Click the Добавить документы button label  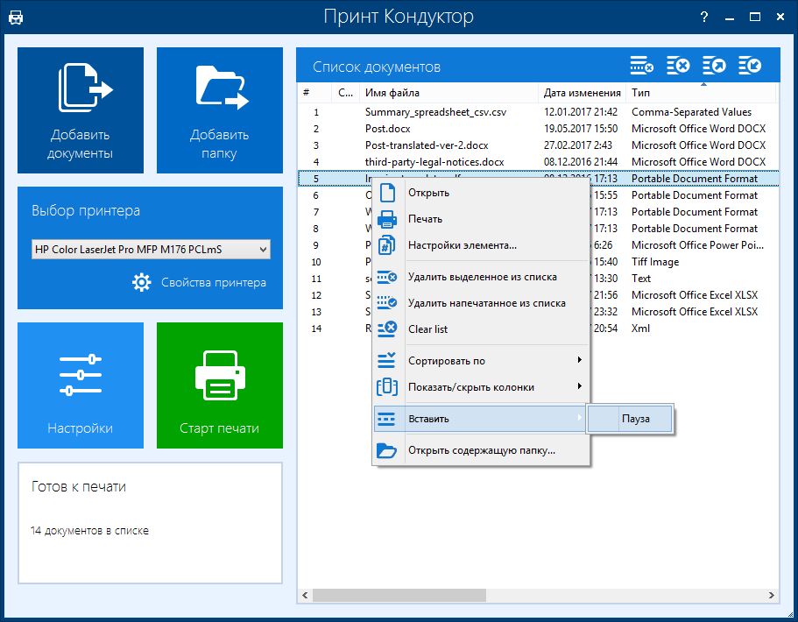[80, 144]
